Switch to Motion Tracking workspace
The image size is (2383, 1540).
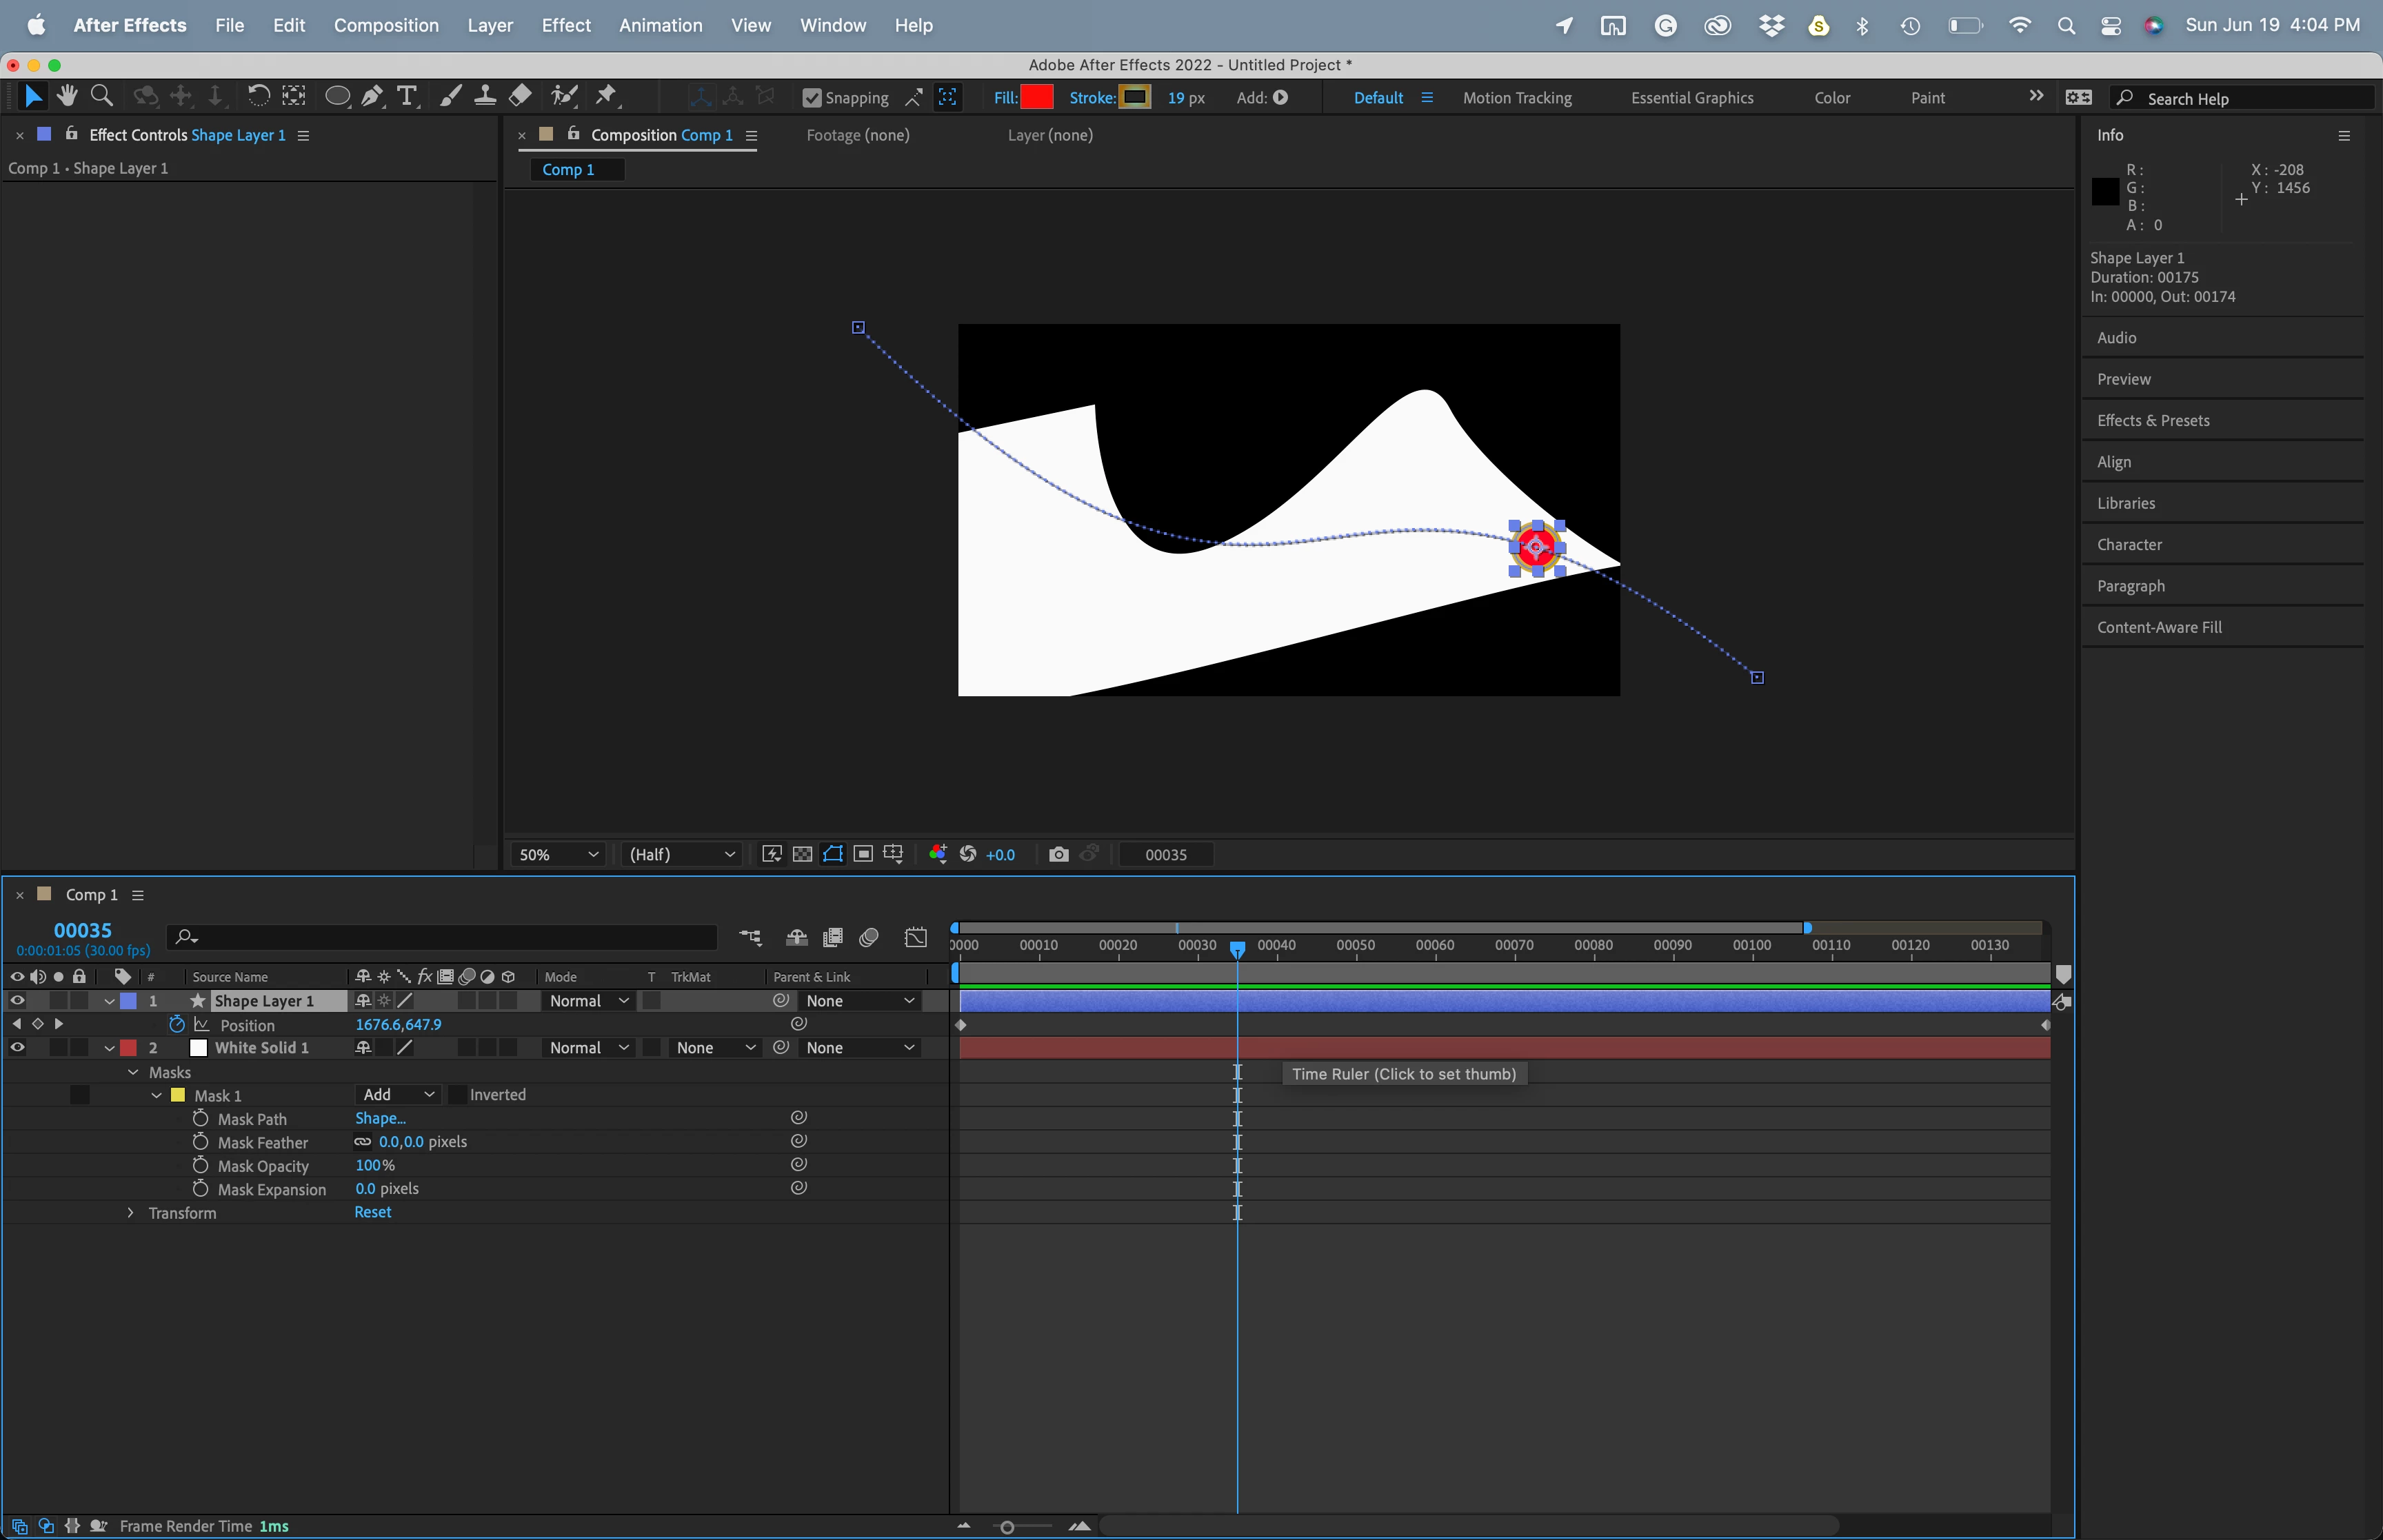(1516, 98)
